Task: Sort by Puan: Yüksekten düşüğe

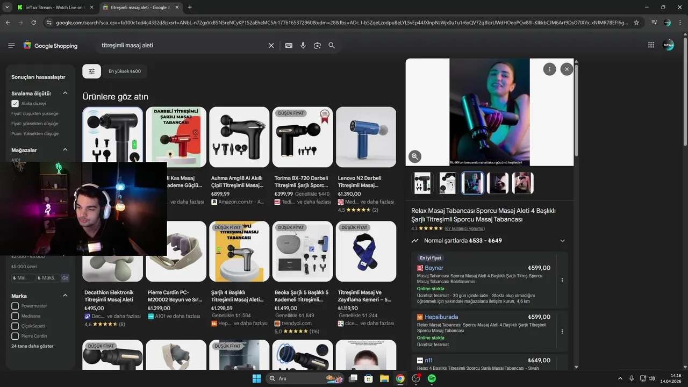Action: pyautogui.click(x=35, y=133)
